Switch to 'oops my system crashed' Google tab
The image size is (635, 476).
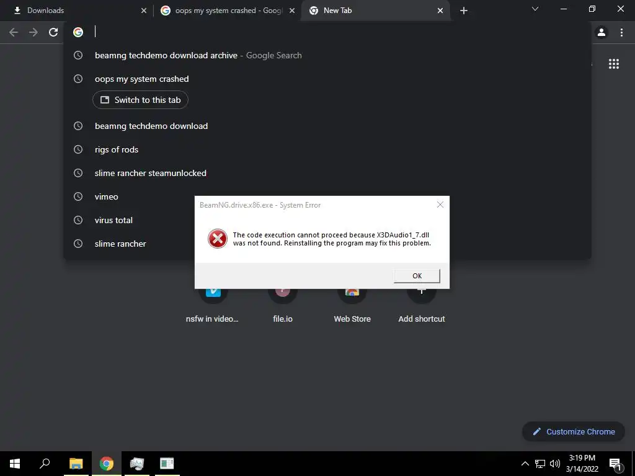coord(227,11)
